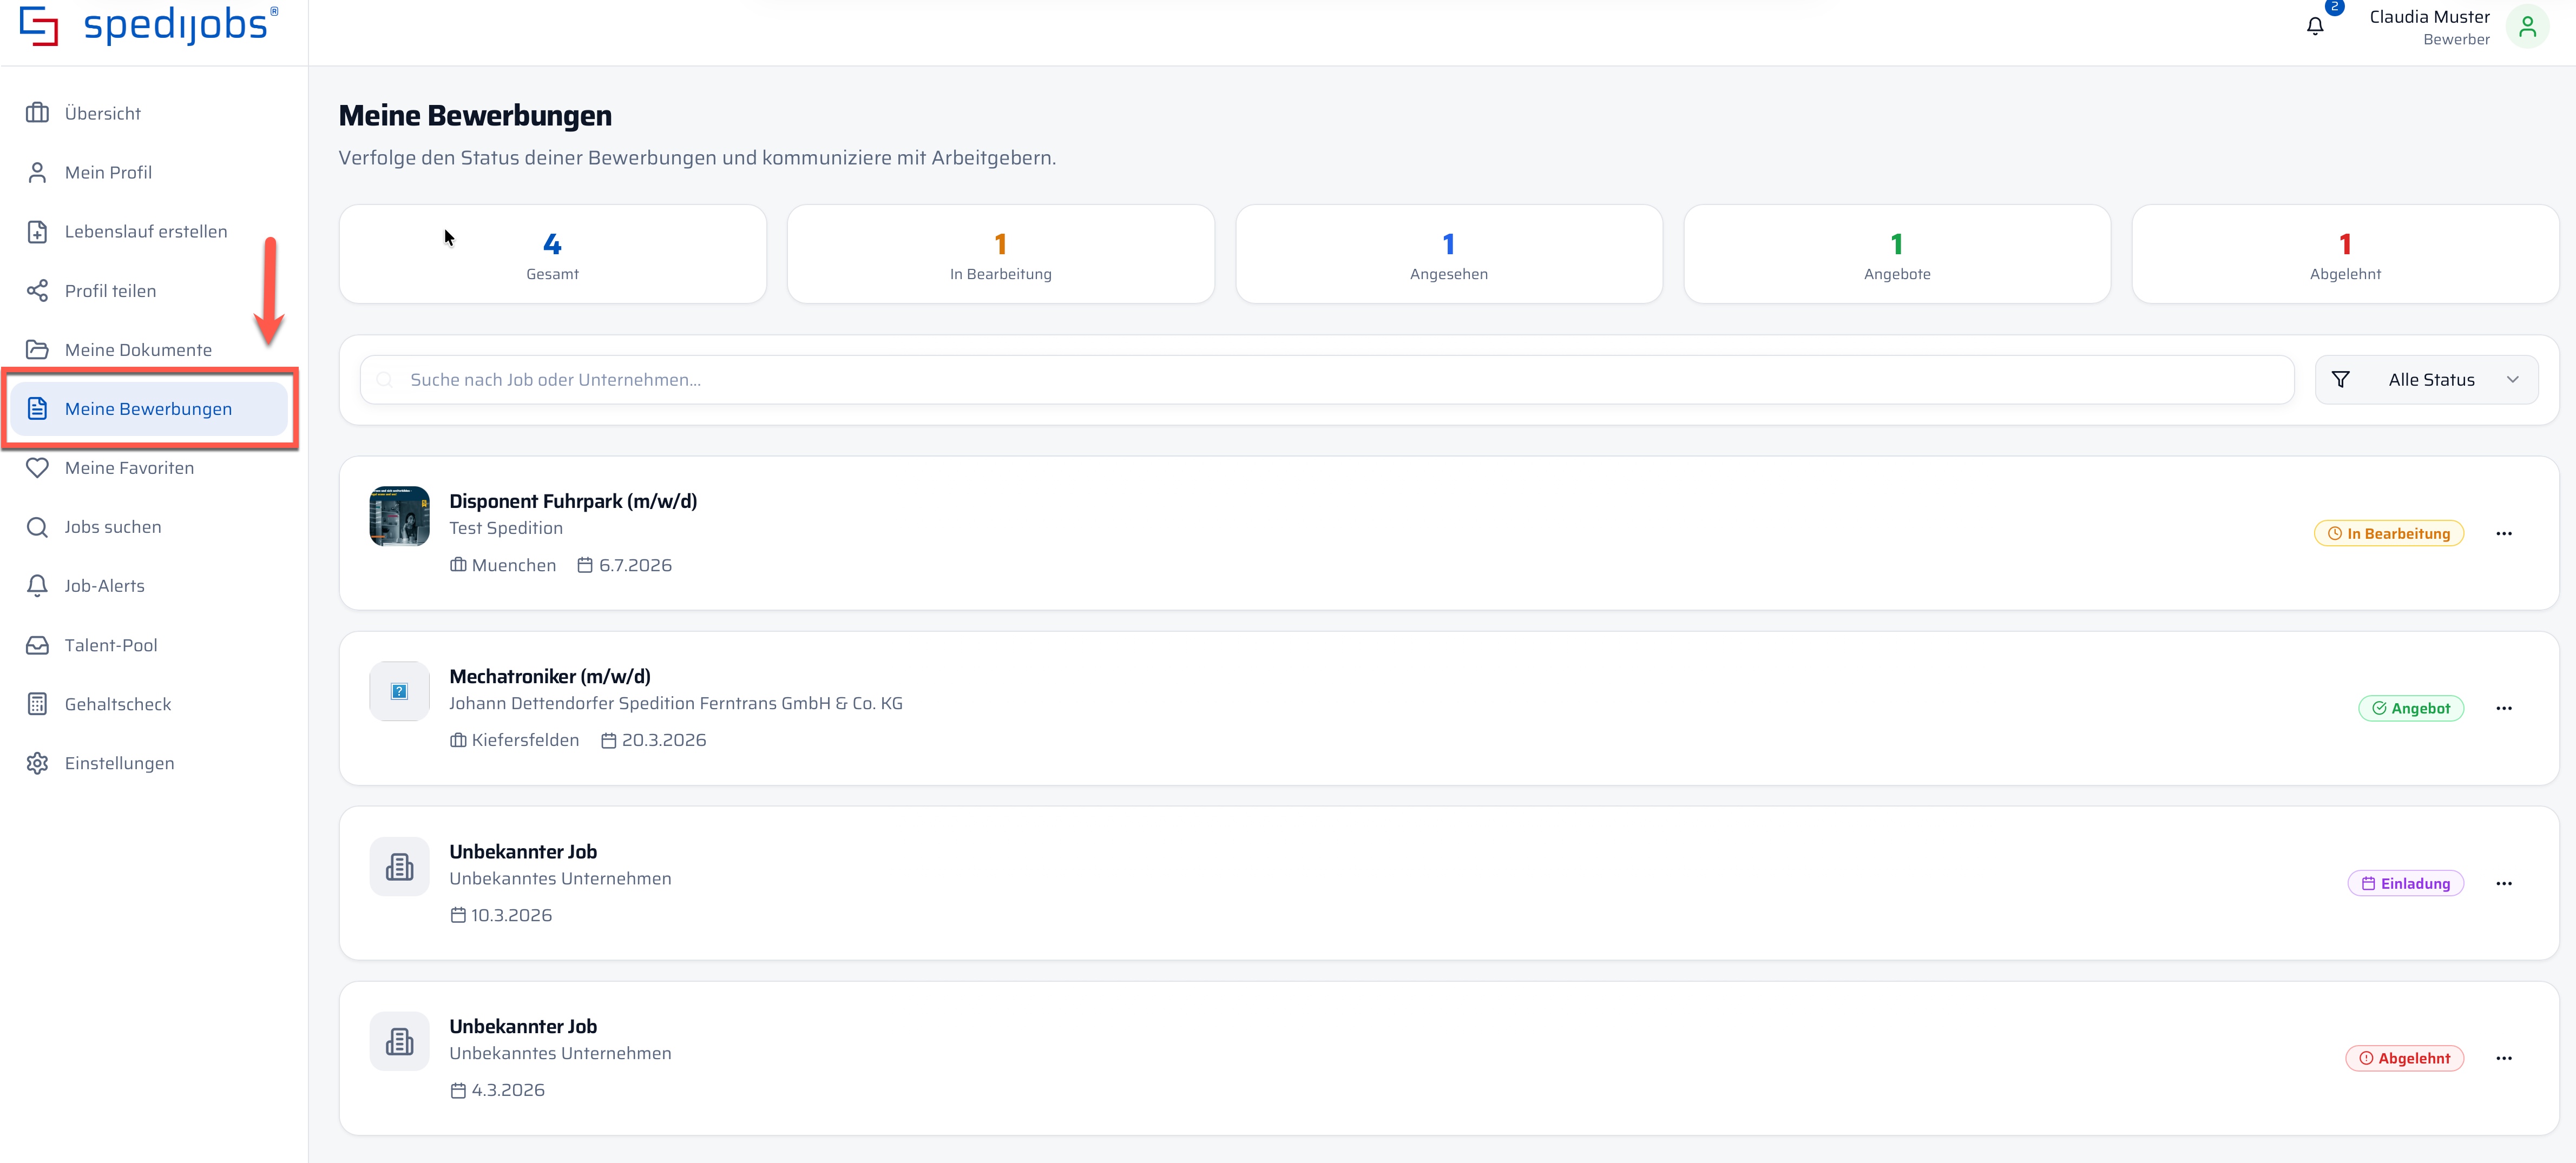This screenshot has height=1163, width=2576.
Task: Click the 6.7.2026 date text
Action: pyautogui.click(x=635, y=565)
